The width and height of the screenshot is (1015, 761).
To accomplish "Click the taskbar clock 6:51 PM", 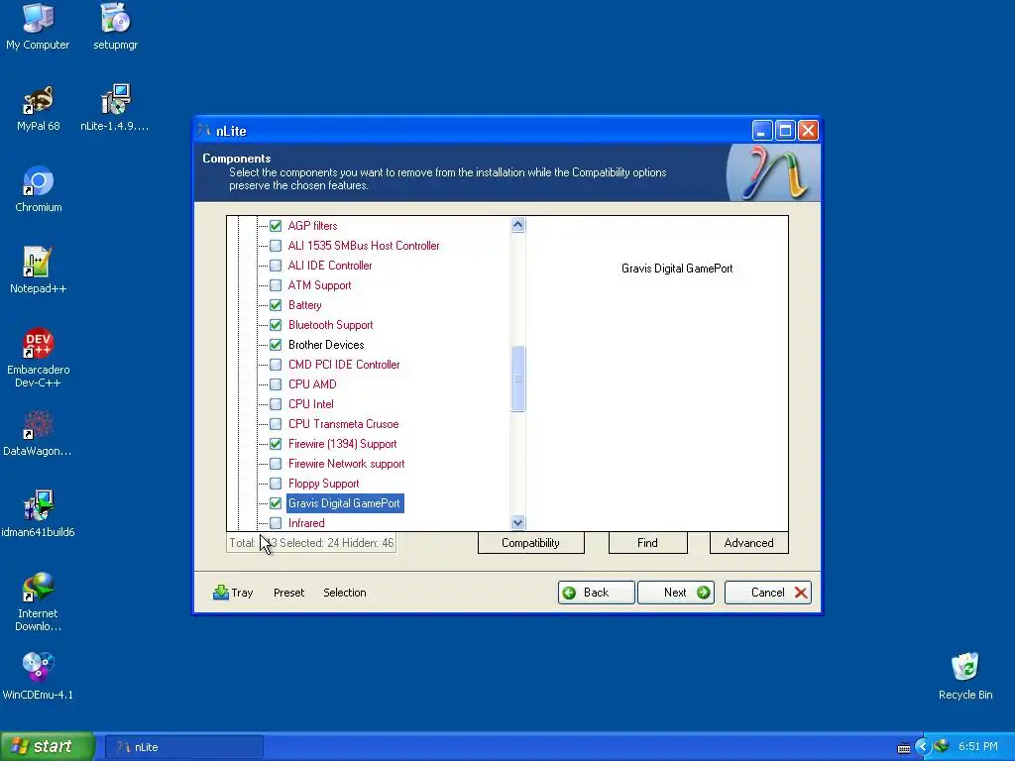I will pyautogui.click(x=977, y=746).
